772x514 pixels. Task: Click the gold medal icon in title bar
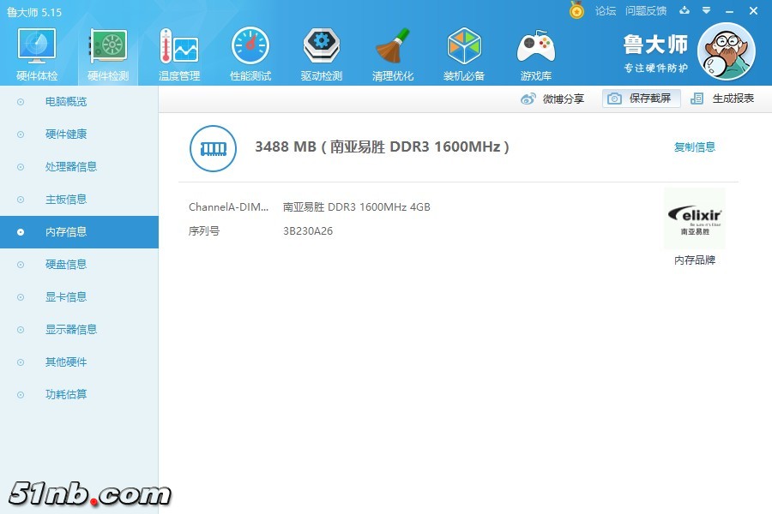576,10
